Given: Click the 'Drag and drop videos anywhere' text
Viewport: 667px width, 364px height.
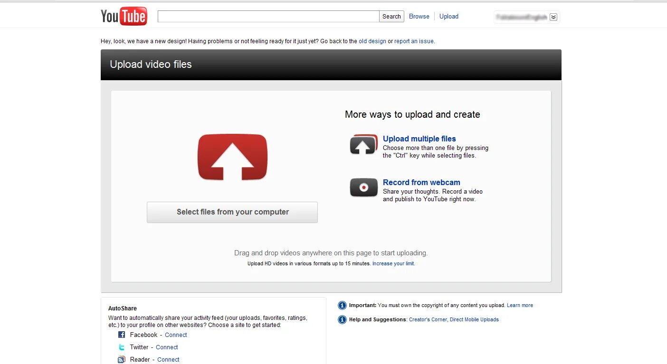Looking at the screenshot, I should 331,253.
